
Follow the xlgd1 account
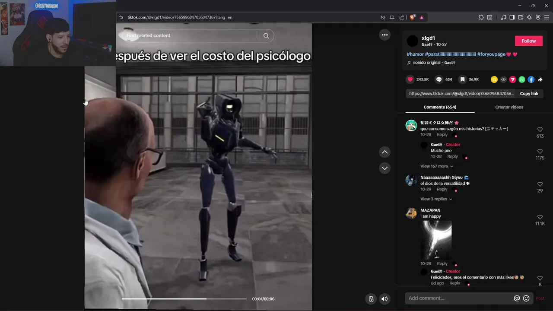pyautogui.click(x=529, y=41)
